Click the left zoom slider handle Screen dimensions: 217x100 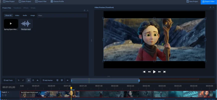72,80
